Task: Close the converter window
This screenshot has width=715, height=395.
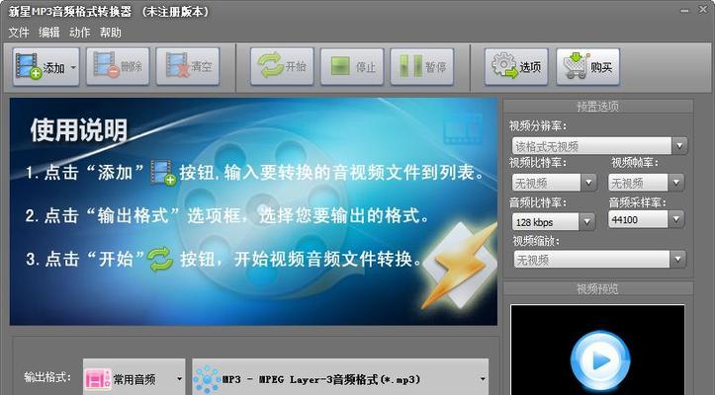Action: pos(703,9)
